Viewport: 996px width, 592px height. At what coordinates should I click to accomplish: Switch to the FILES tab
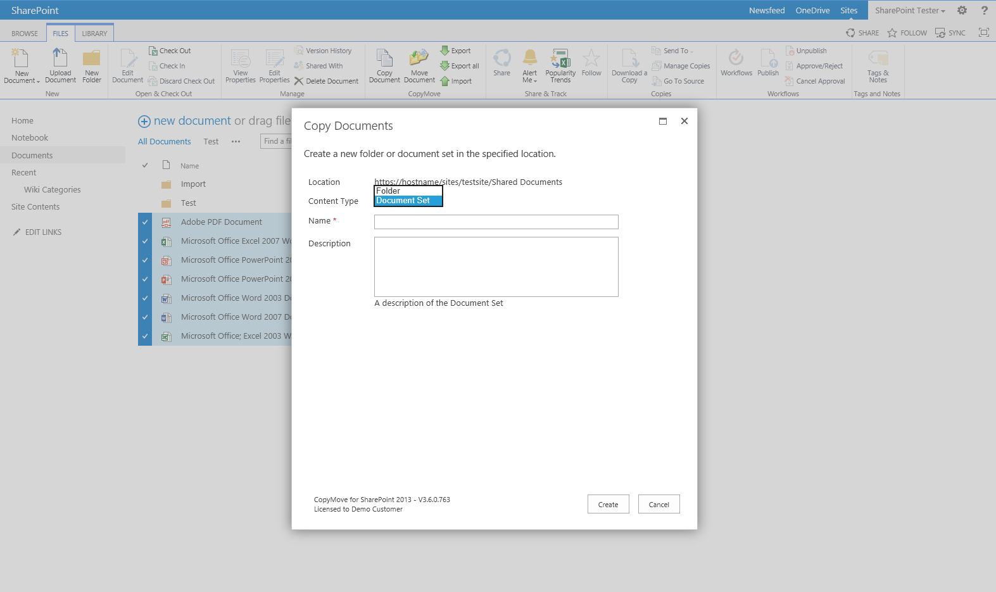(x=61, y=34)
